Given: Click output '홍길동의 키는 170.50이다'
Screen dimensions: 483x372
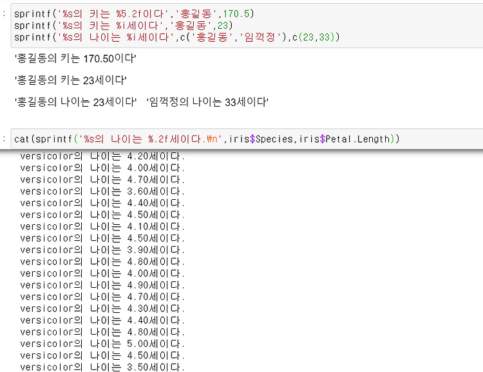Looking at the screenshot, I should [75, 58].
